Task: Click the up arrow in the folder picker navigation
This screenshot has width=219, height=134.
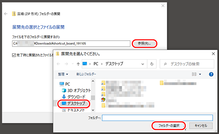Action: point(78,64)
